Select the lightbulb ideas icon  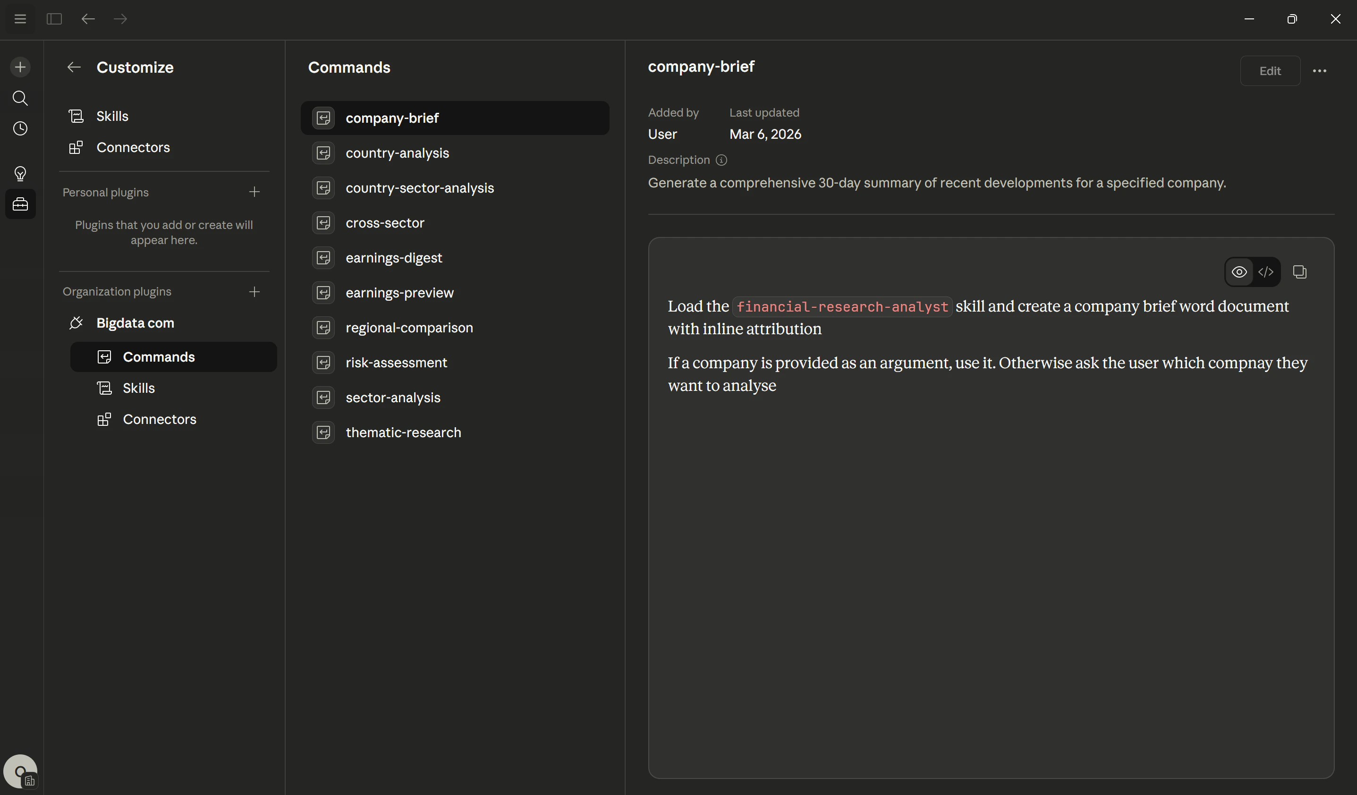20,173
